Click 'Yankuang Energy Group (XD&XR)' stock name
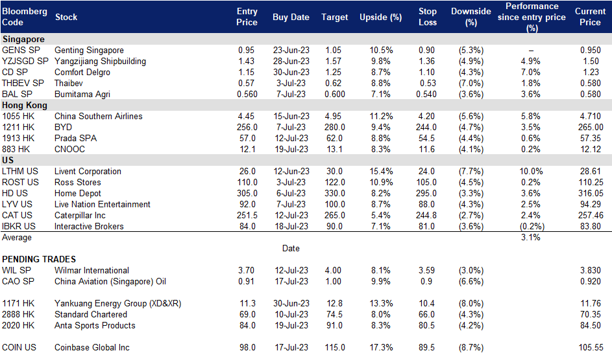This screenshot has height=353, width=612. 118,304
